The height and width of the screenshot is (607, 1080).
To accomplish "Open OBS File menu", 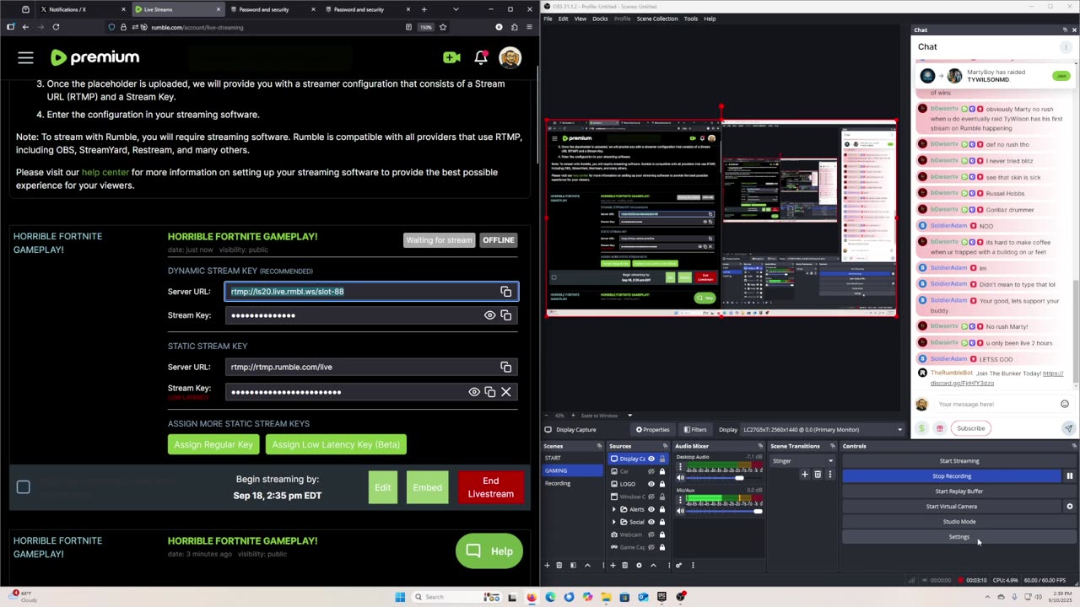I will click(548, 19).
